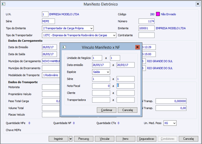This screenshot has width=202, height=144.
Task: Click the dropdown arrow beside Imprimir
Action: click(x=71, y=139)
